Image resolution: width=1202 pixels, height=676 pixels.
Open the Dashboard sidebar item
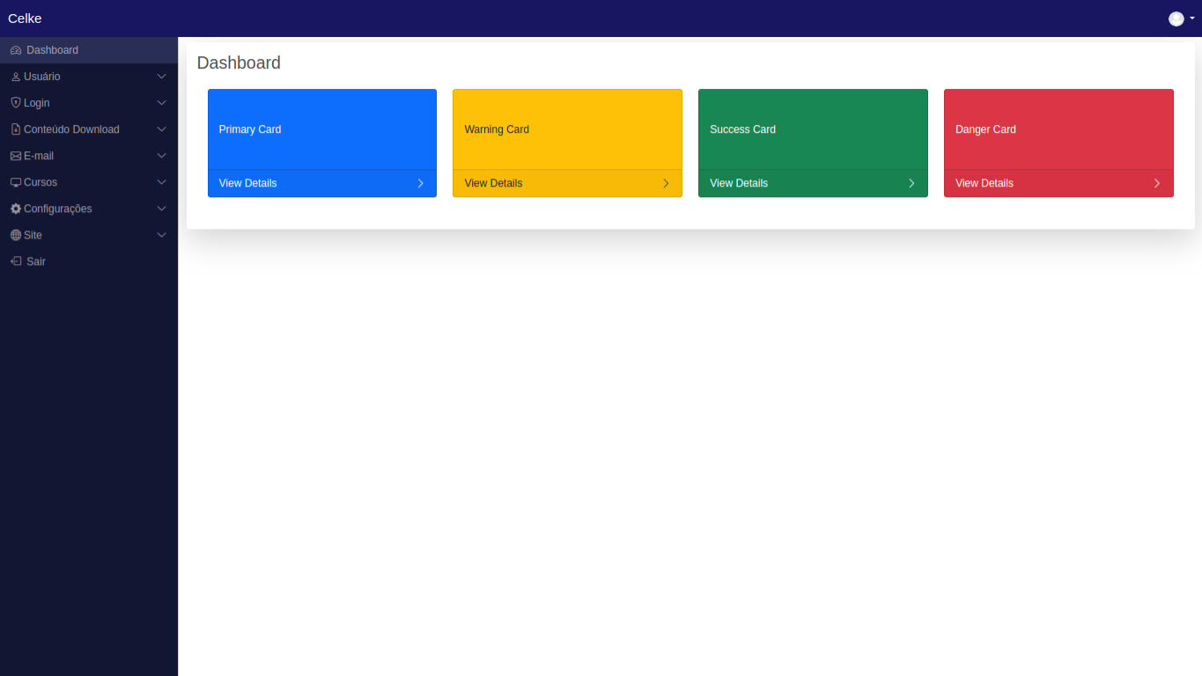pyautogui.click(x=89, y=50)
